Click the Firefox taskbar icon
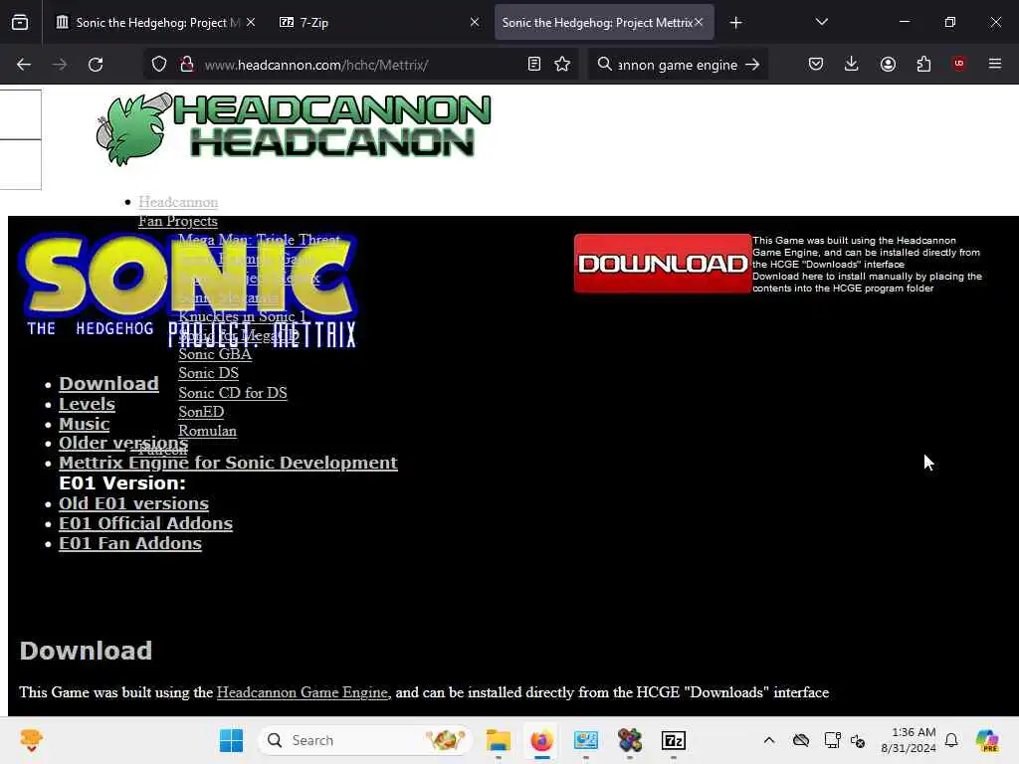 click(x=541, y=740)
